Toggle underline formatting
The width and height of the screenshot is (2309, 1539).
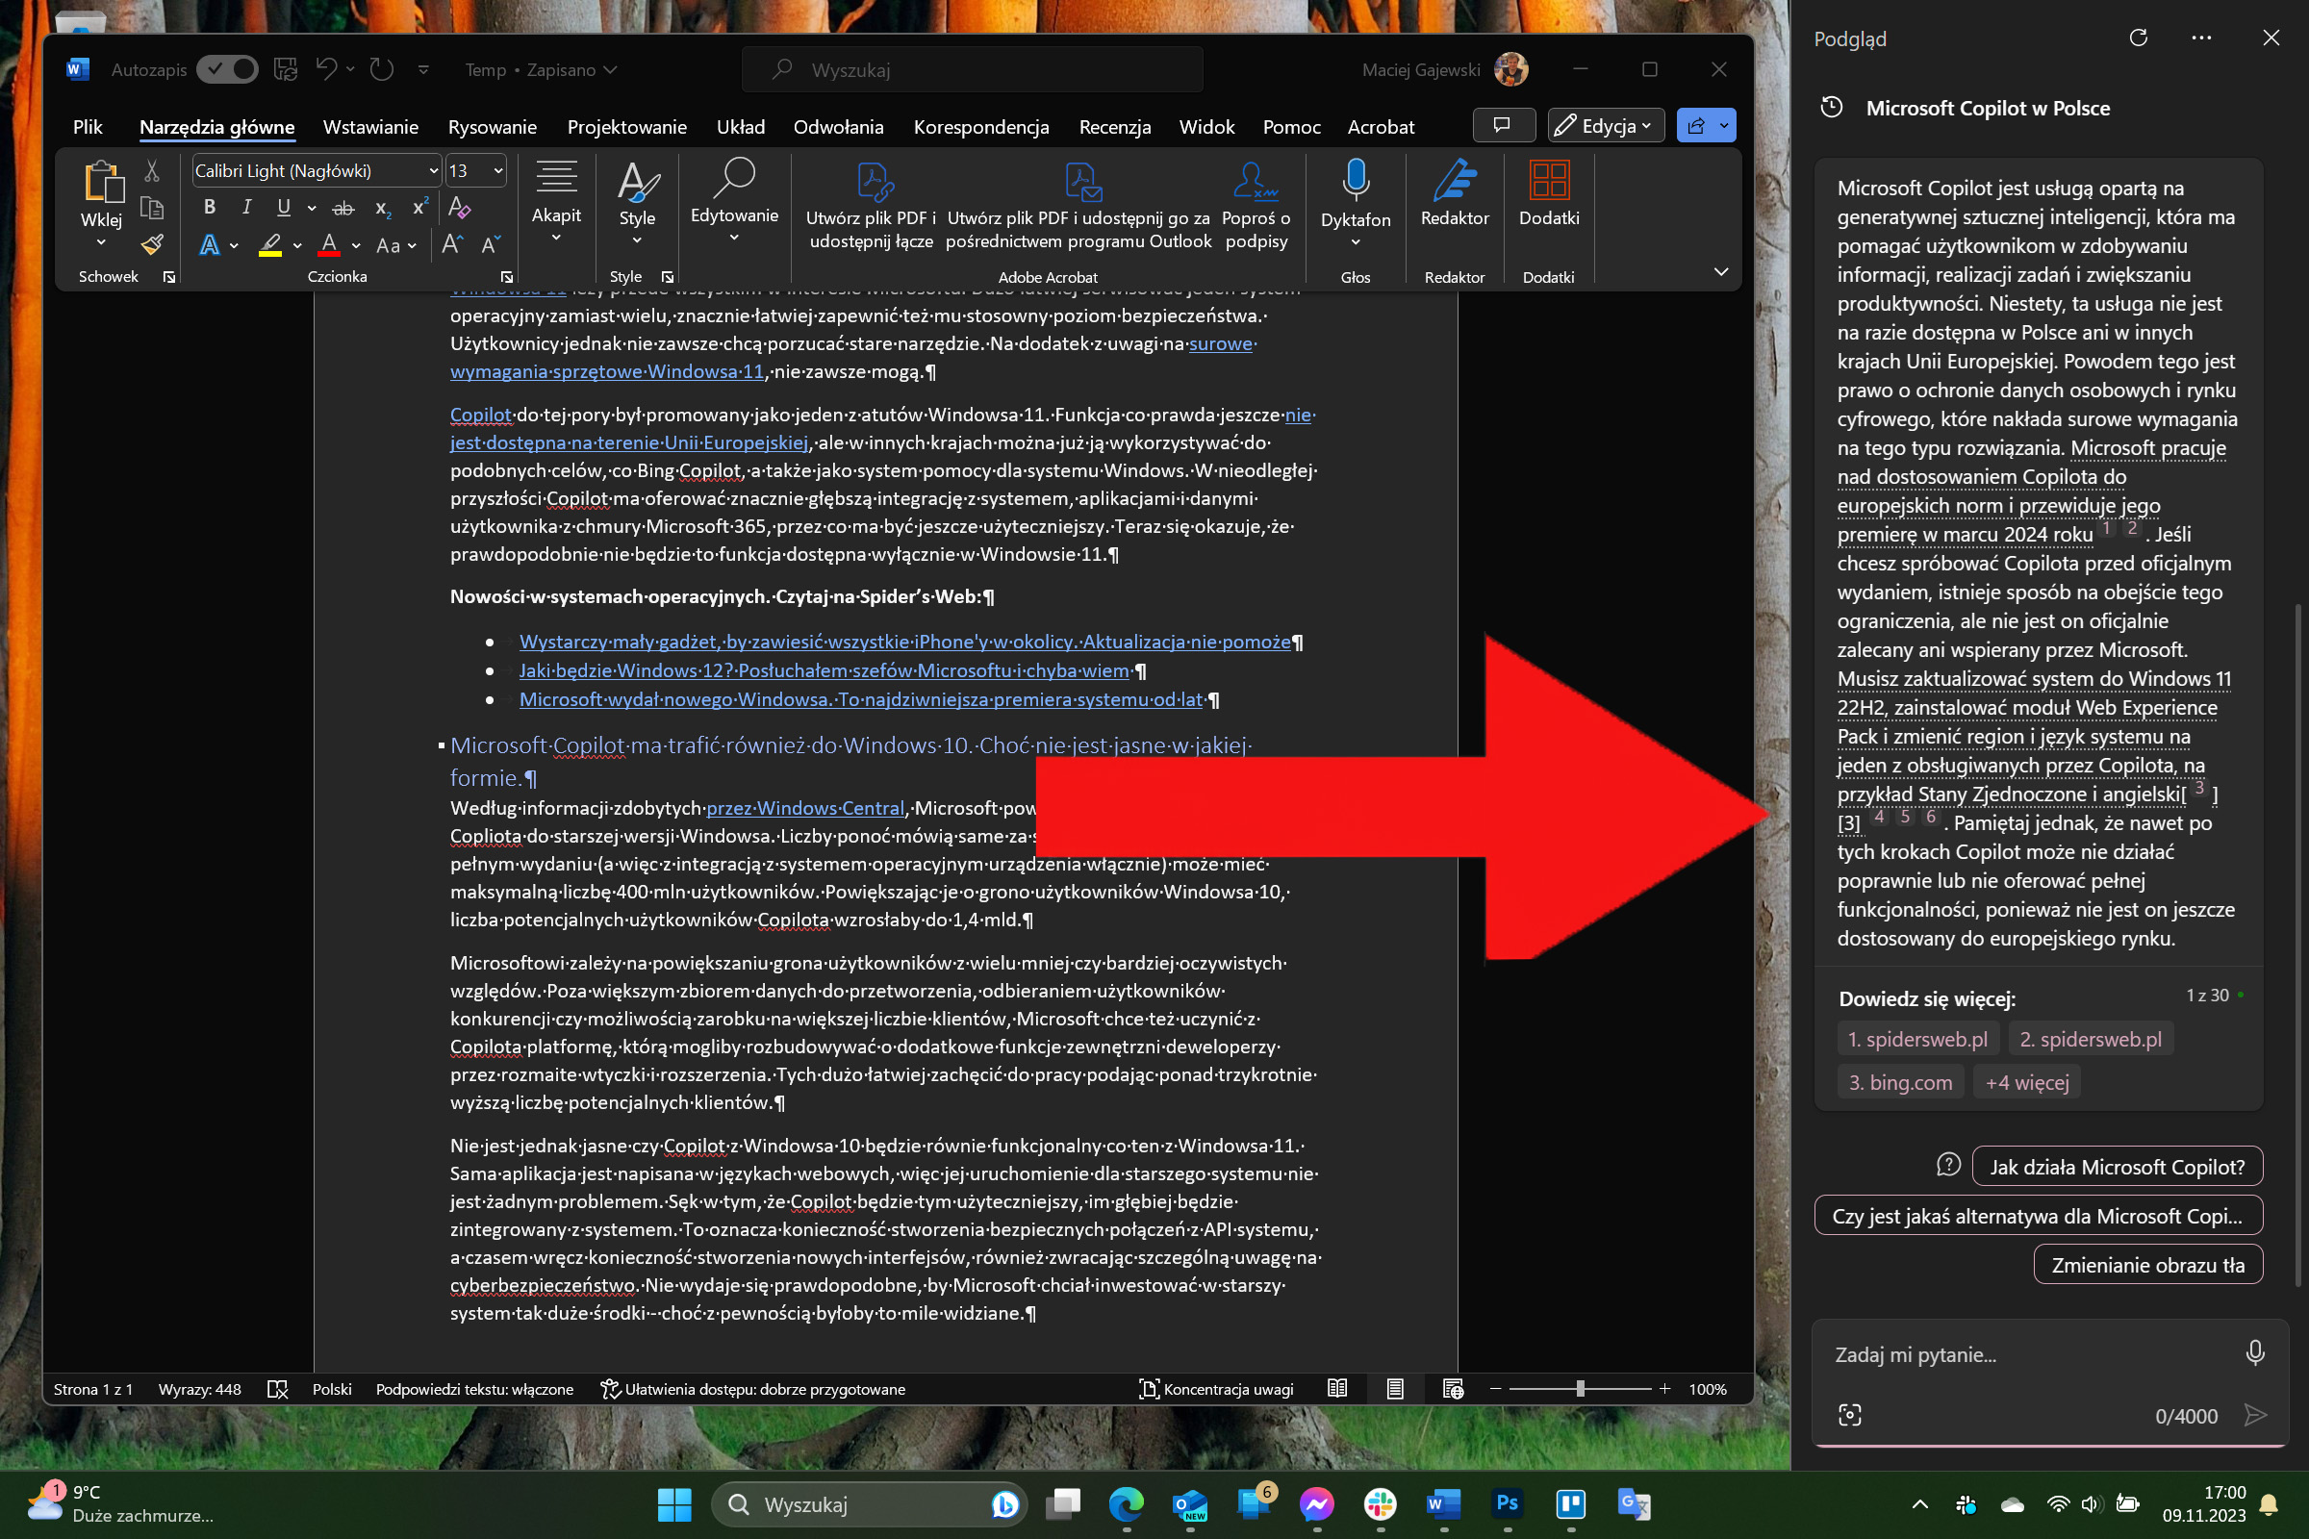click(284, 207)
